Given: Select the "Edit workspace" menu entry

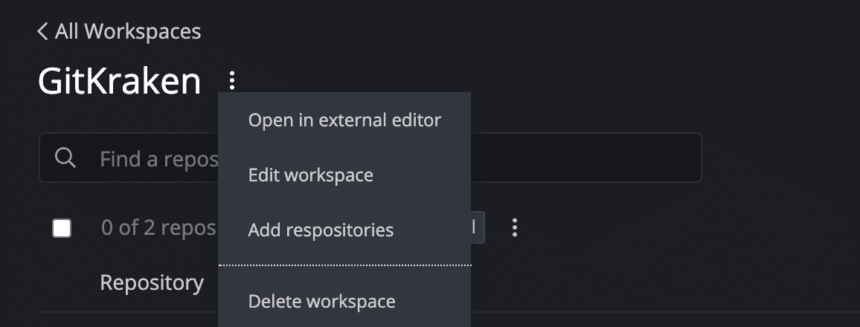Looking at the screenshot, I should [310, 175].
